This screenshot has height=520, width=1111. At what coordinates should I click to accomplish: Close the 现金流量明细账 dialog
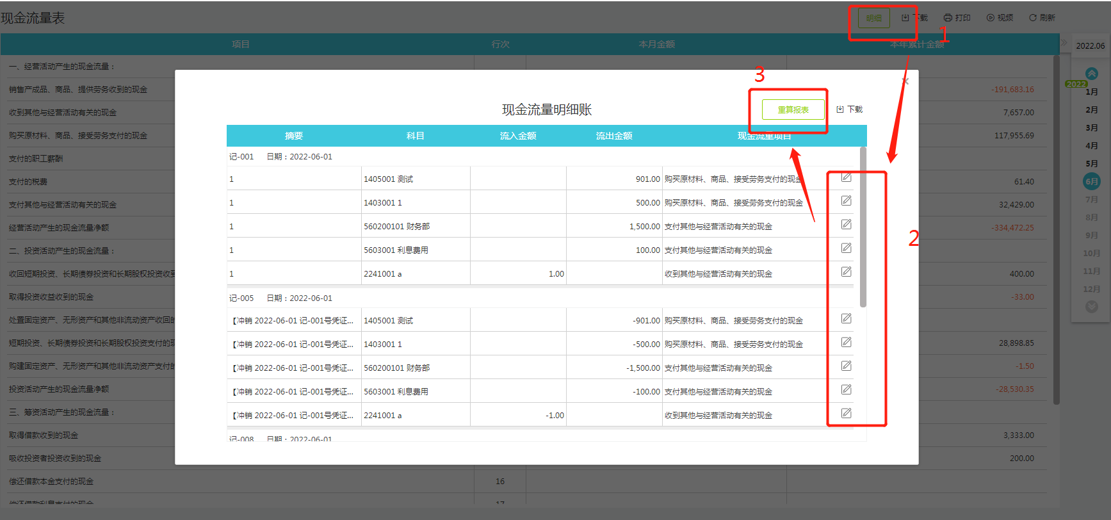(905, 81)
